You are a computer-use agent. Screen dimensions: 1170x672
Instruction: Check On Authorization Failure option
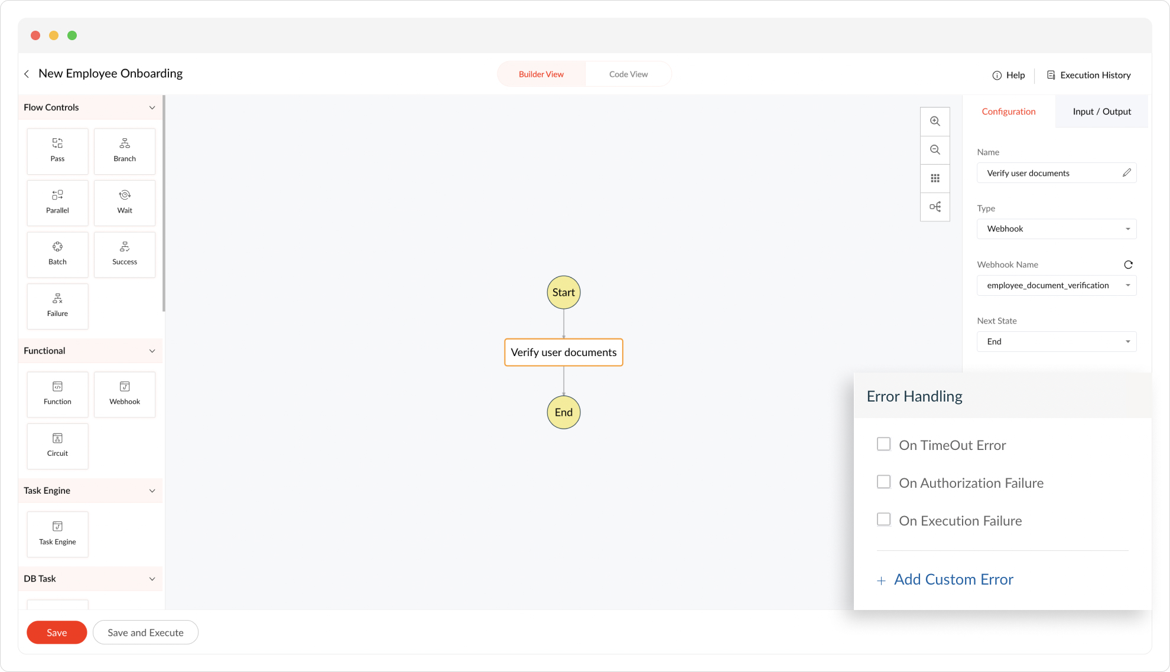click(883, 482)
